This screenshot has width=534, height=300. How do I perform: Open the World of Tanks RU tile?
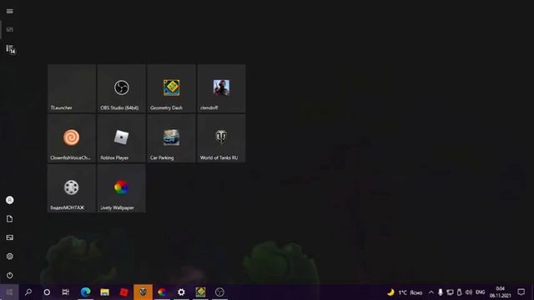[x=221, y=138]
